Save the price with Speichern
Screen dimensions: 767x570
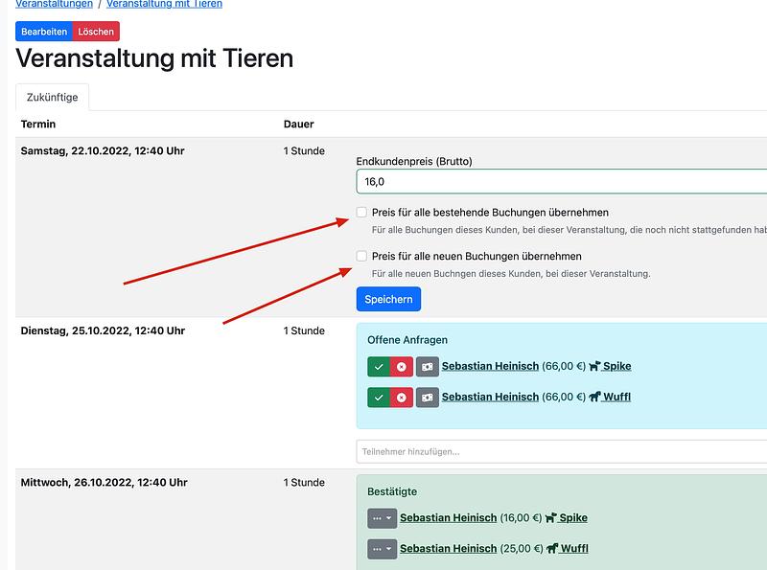click(x=388, y=299)
